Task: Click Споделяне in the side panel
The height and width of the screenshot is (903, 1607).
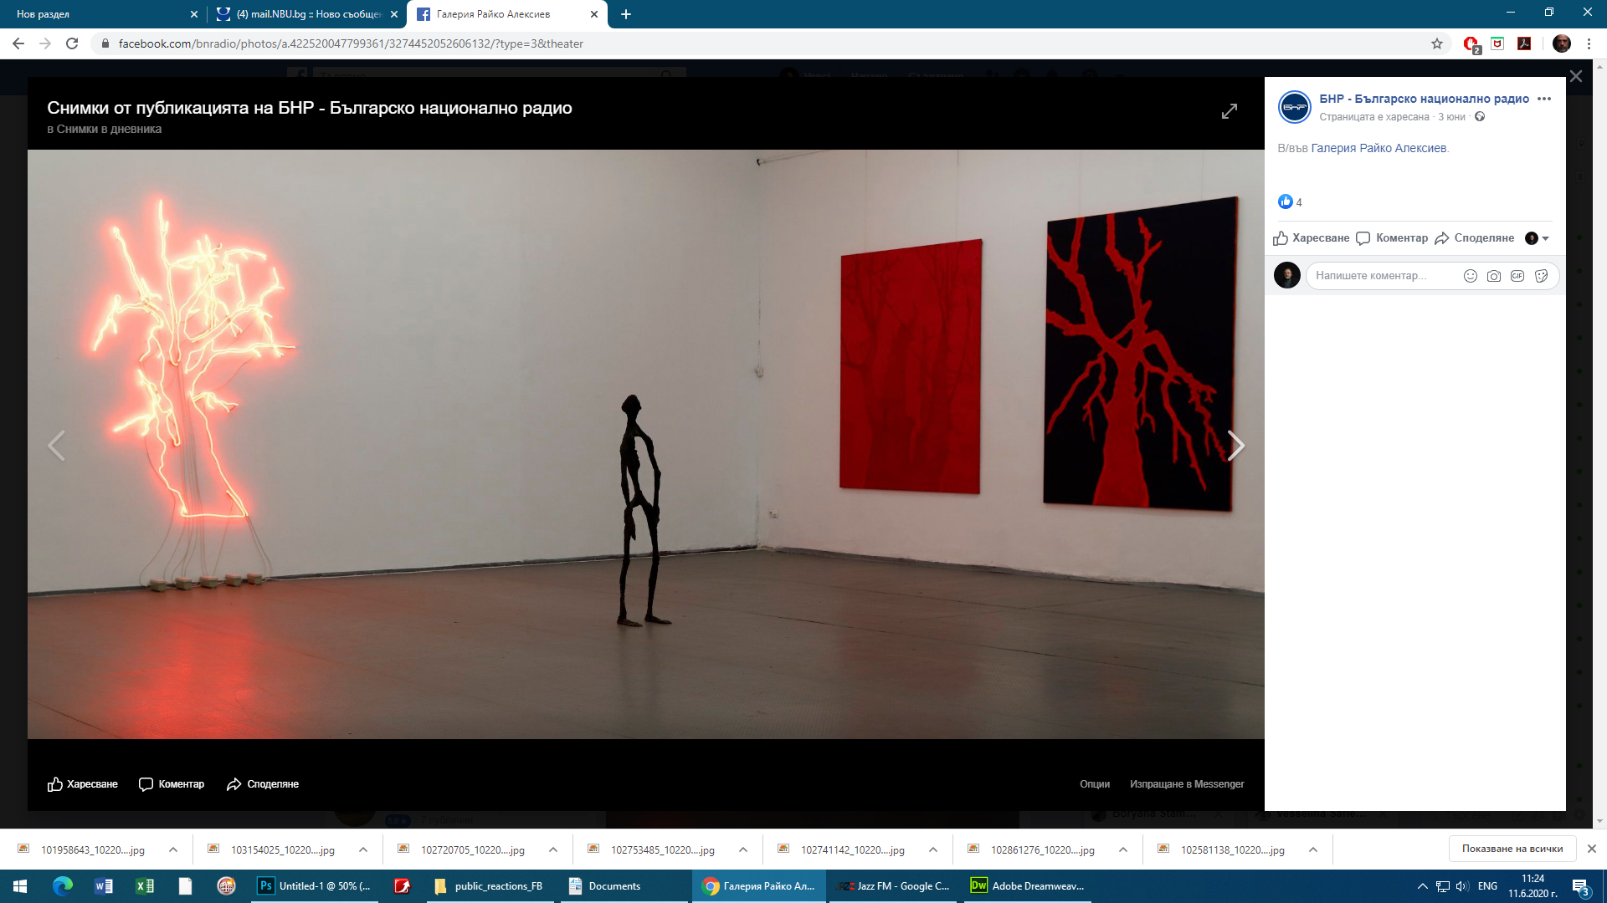Action: coord(1475,238)
